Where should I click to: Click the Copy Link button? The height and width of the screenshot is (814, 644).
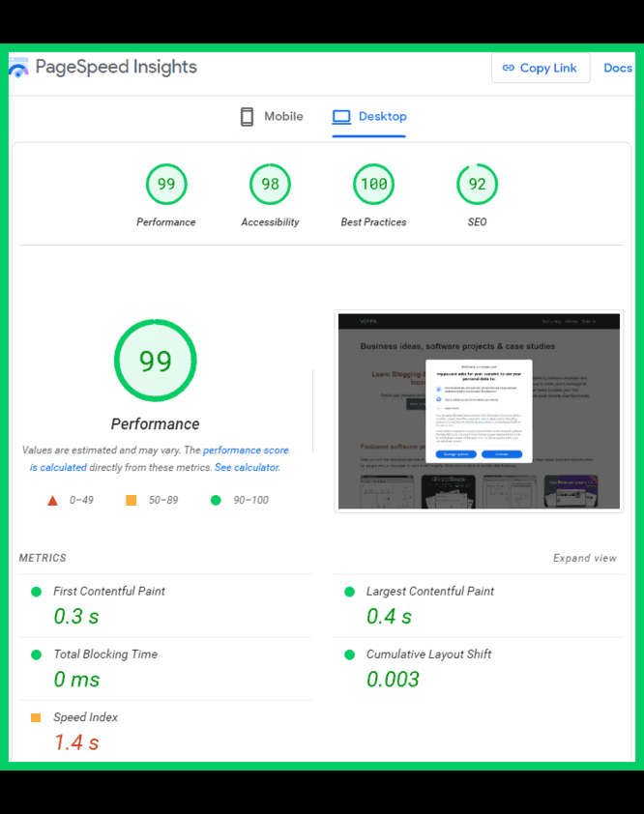coord(541,68)
